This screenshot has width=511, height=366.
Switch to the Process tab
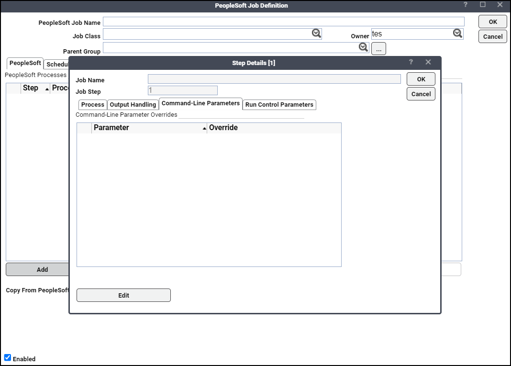pyautogui.click(x=92, y=105)
